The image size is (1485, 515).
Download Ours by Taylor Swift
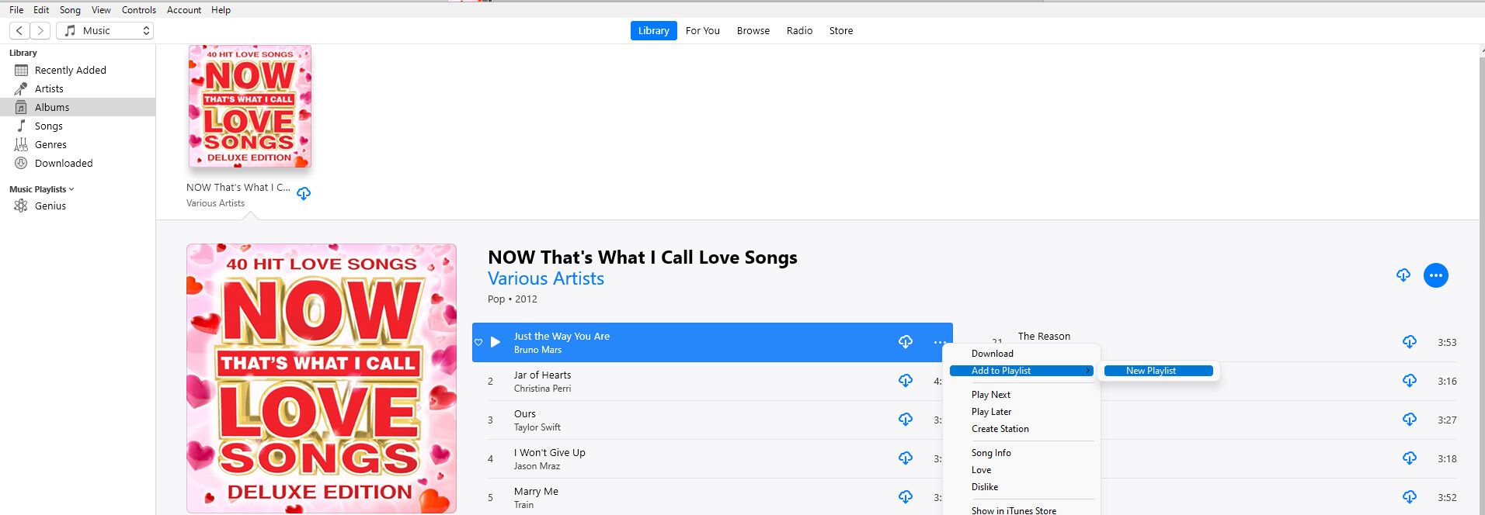[x=906, y=420]
